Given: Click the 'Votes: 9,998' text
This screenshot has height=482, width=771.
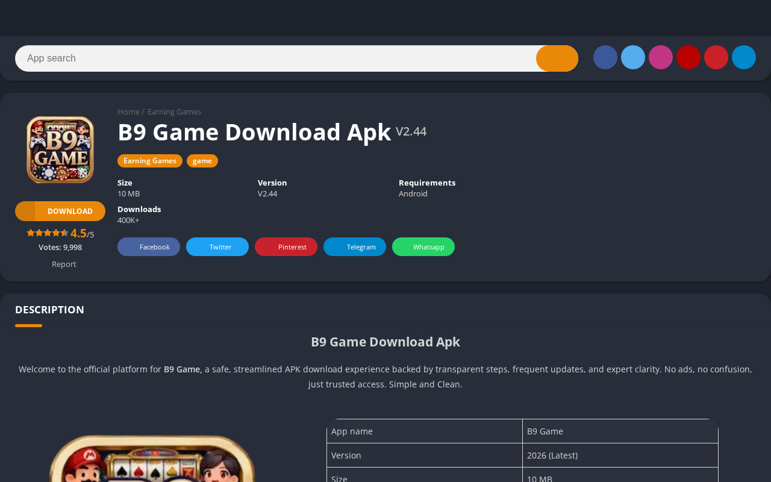Looking at the screenshot, I should pos(60,247).
